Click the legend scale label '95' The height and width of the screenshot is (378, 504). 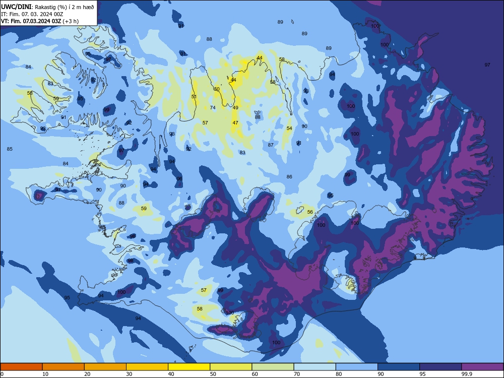(422, 374)
